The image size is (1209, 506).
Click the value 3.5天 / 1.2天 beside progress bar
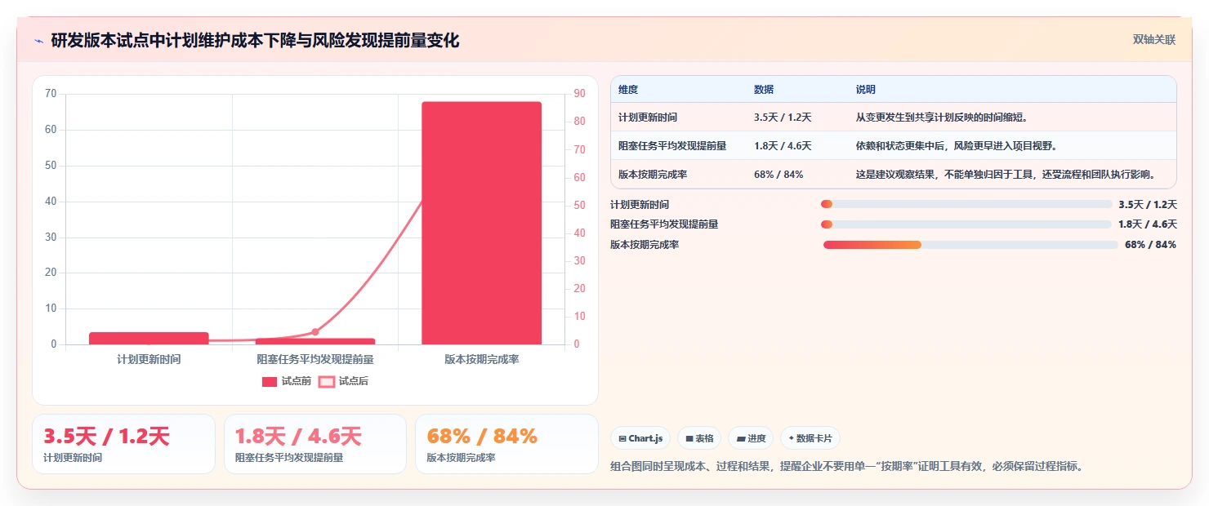pos(1148,205)
